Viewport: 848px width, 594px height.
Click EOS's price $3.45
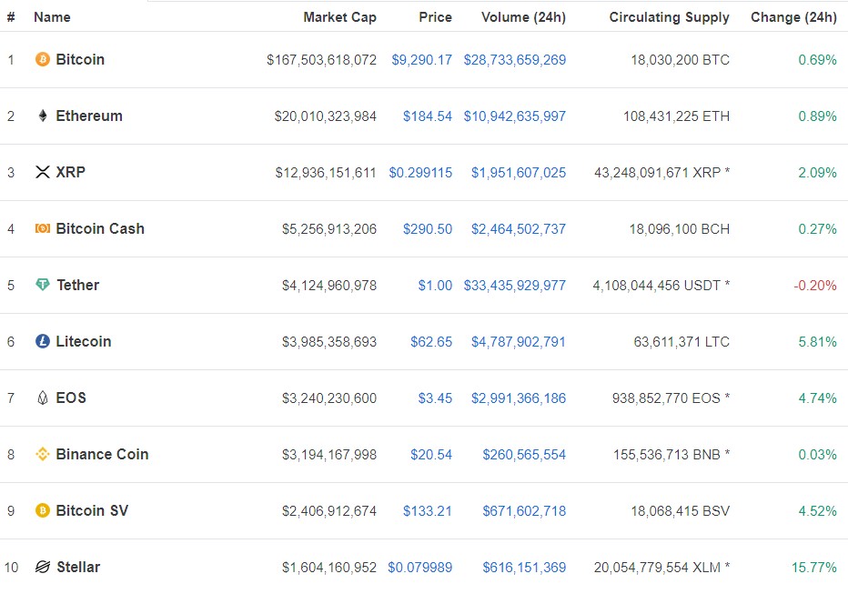(435, 398)
